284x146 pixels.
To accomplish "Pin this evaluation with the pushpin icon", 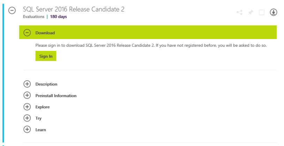I will pos(250,13).
